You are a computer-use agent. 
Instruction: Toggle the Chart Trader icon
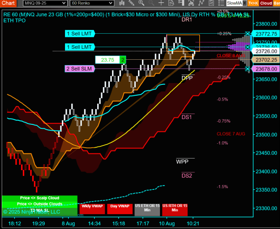(181, 3)
